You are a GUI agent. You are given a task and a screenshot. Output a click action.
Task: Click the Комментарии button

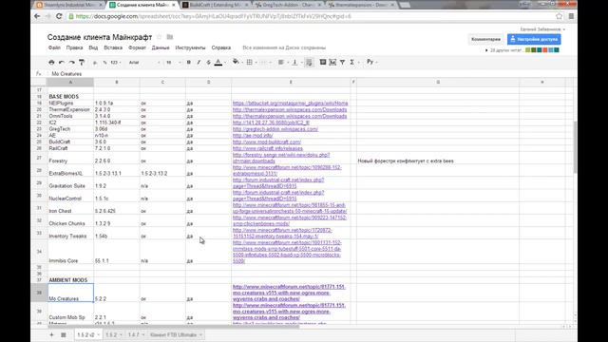click(485, 39)
